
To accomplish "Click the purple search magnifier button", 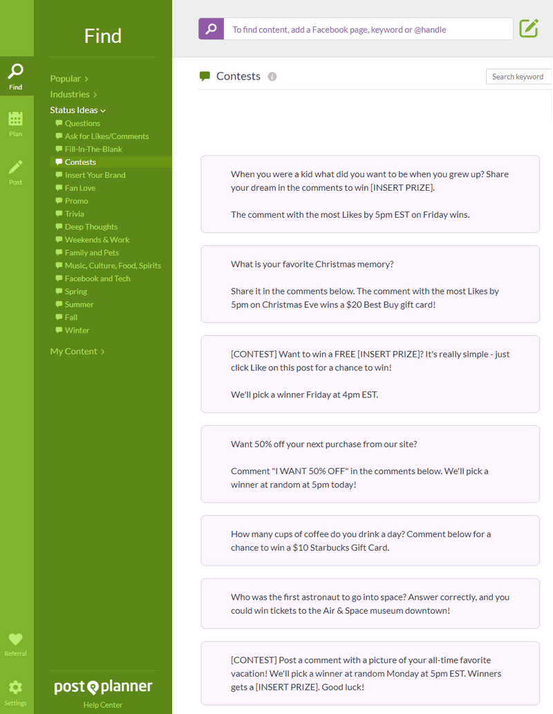I will [x=211, y=29].
